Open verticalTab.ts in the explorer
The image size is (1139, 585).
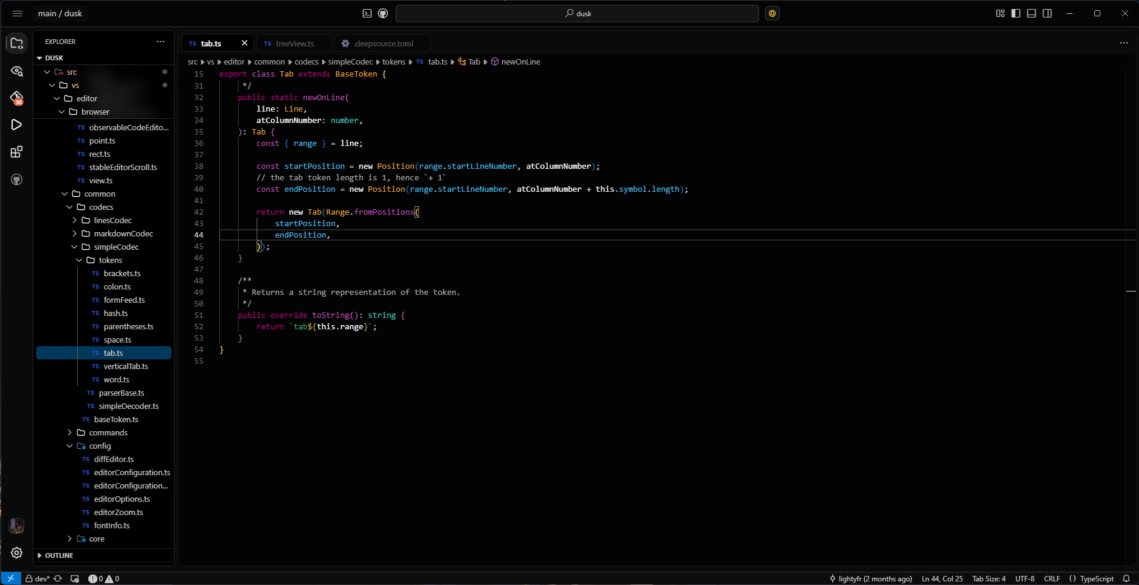pyautogui.click(x=103, y=366)
